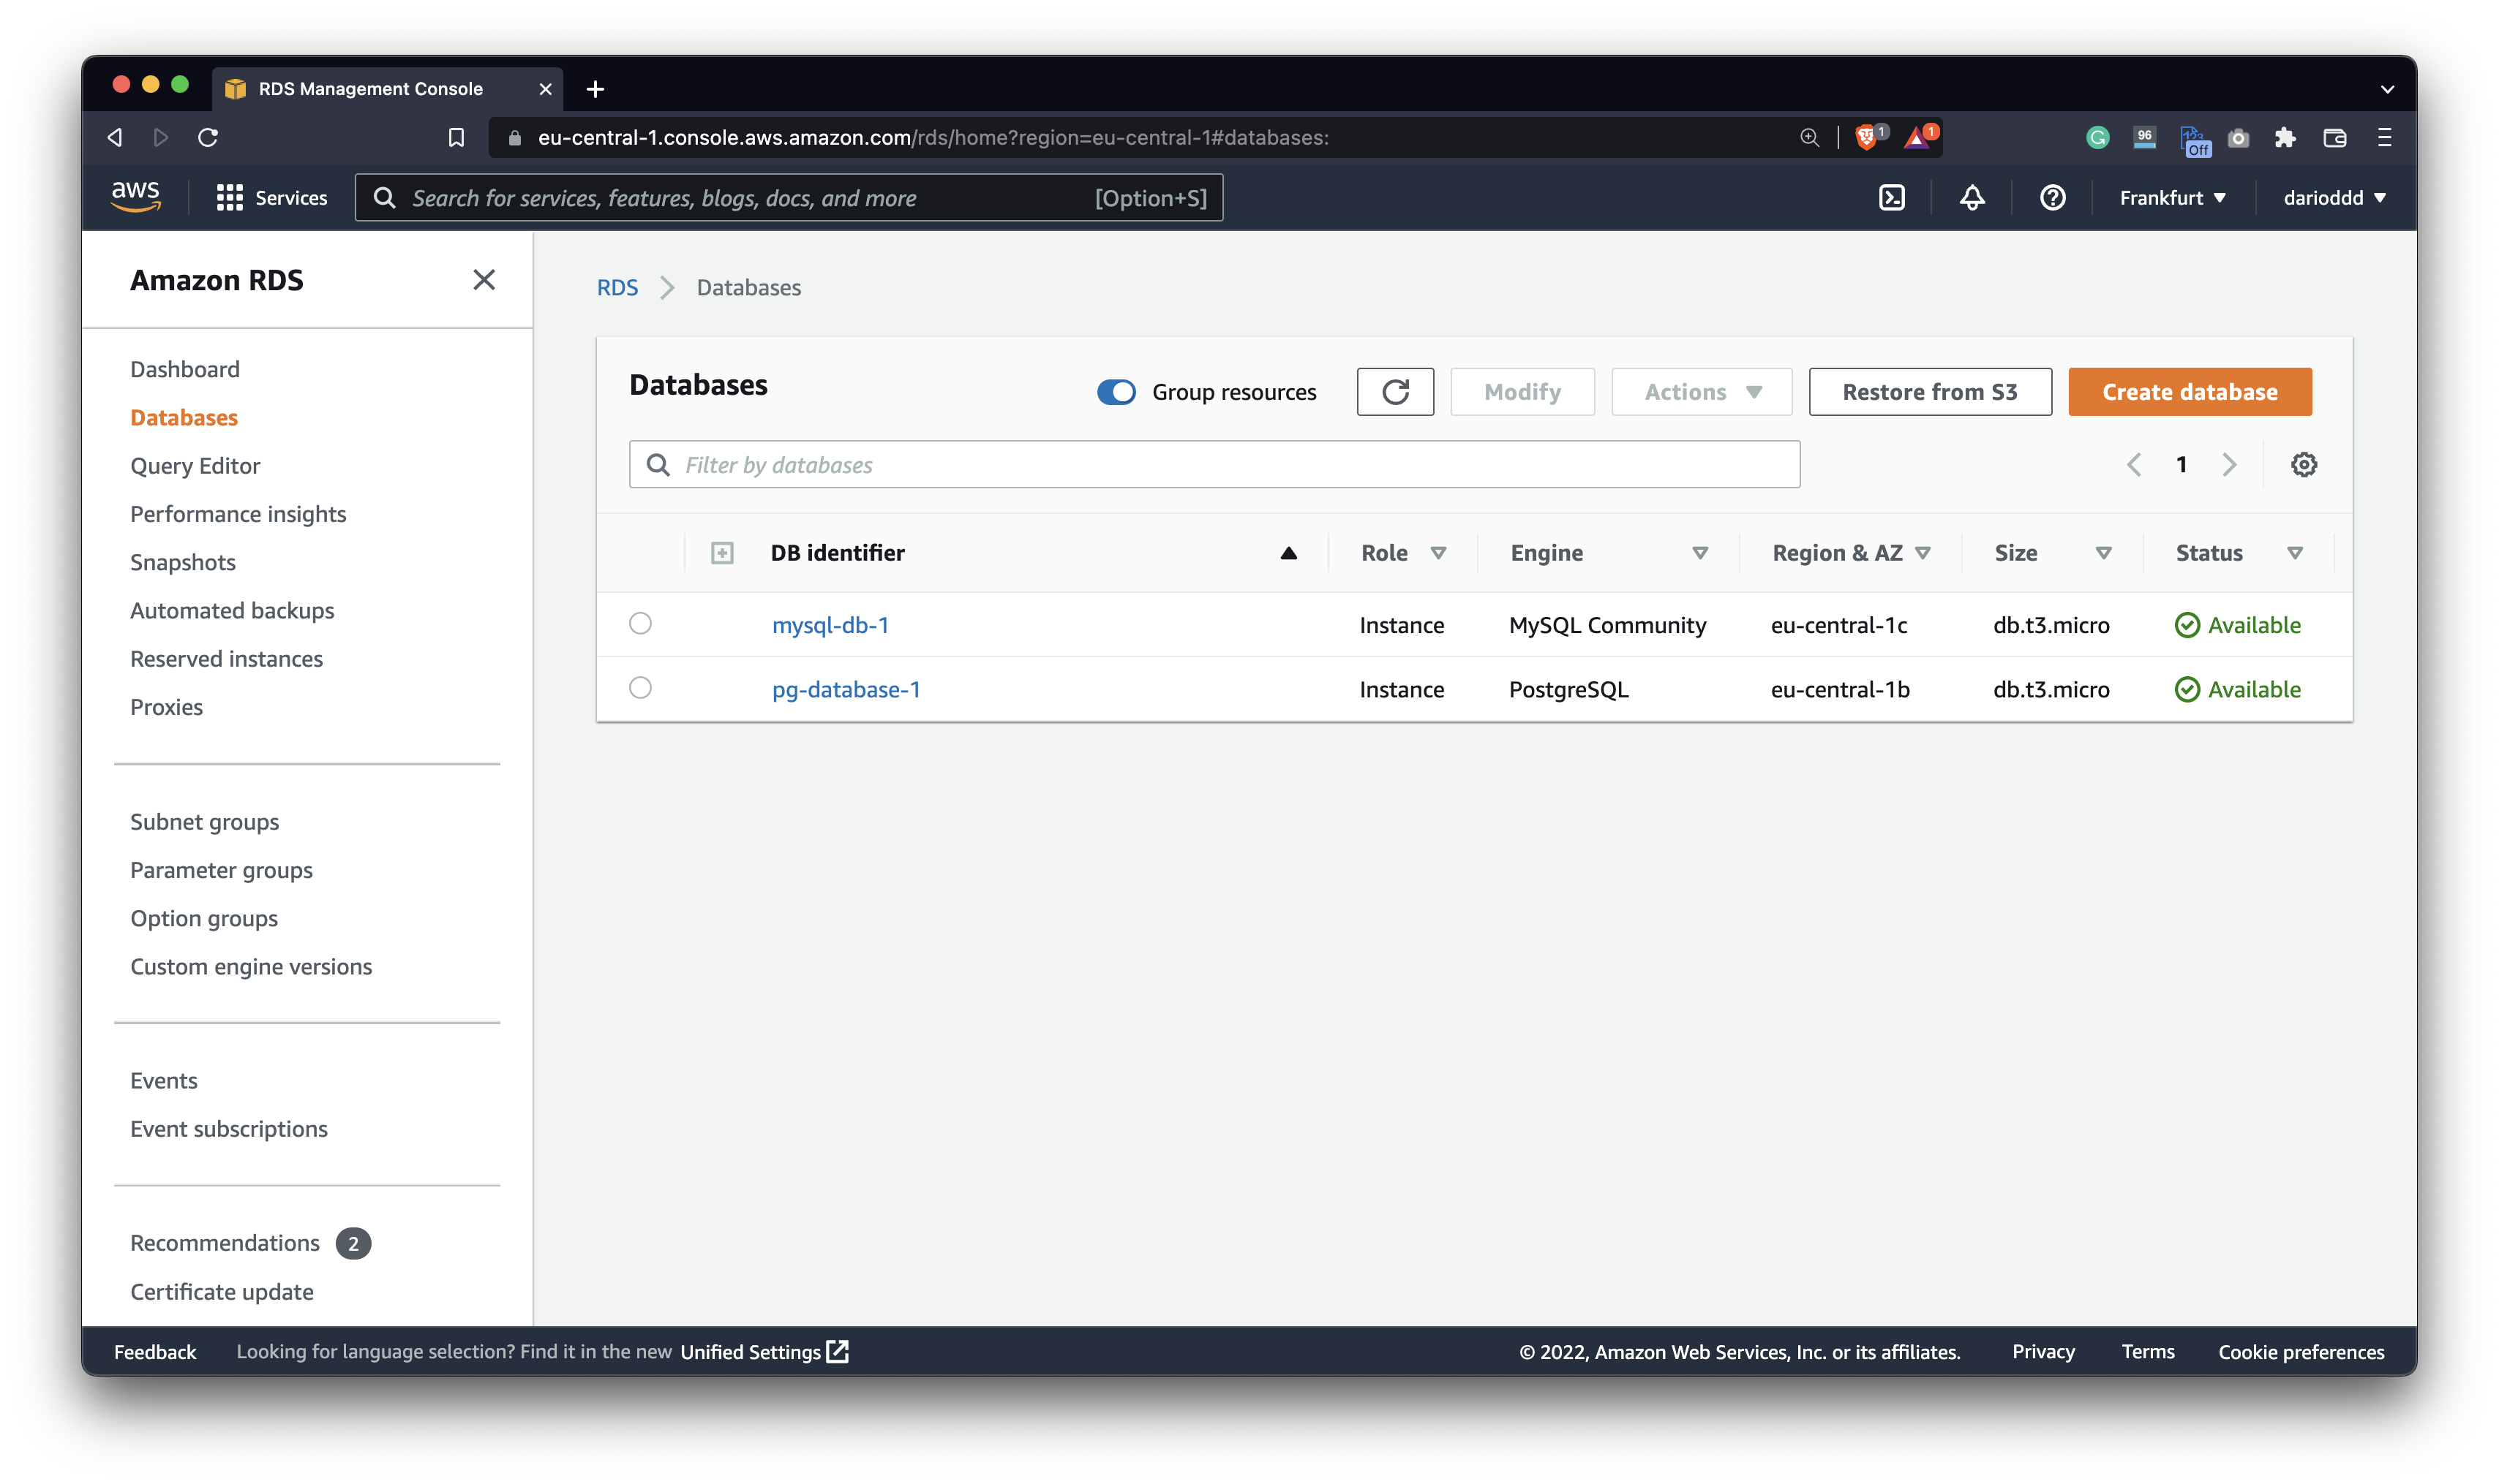This screenshot has width=2499, height=1484.
Task: Open Event subscriptions in the sidebar
Action: point(229,1129)
